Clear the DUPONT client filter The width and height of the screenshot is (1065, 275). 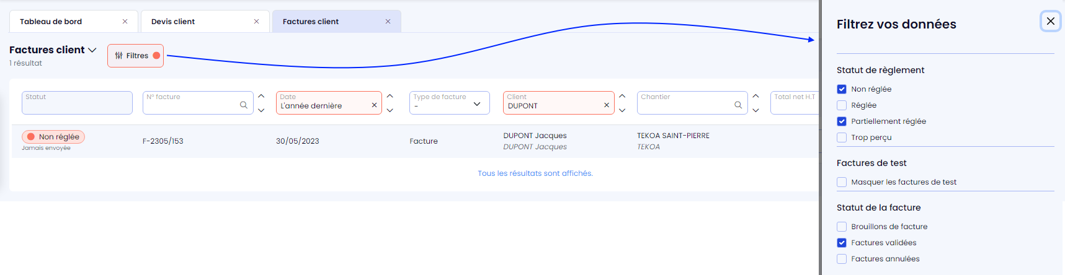point(607,105)
